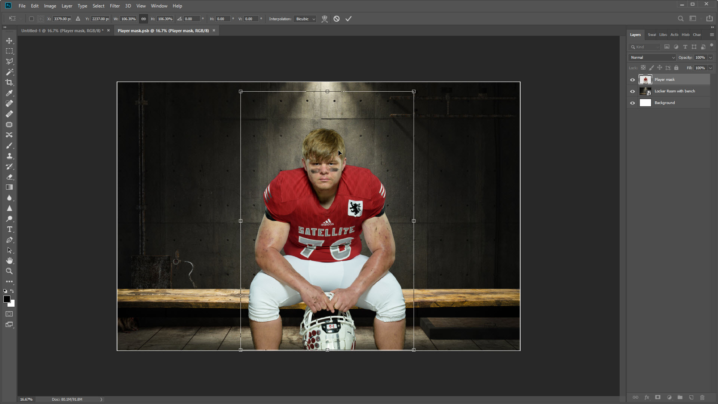Select the Crop tool
718x404 pixels.
tap(9, 82)
